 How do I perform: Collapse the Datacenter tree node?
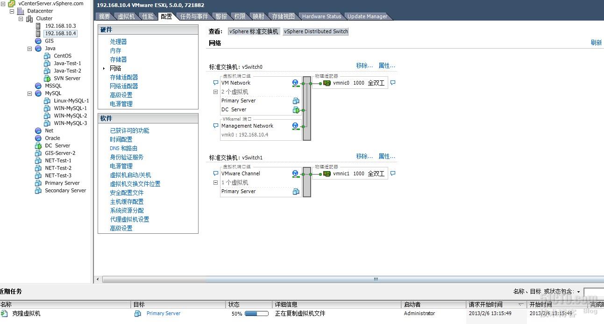[12, 11]
